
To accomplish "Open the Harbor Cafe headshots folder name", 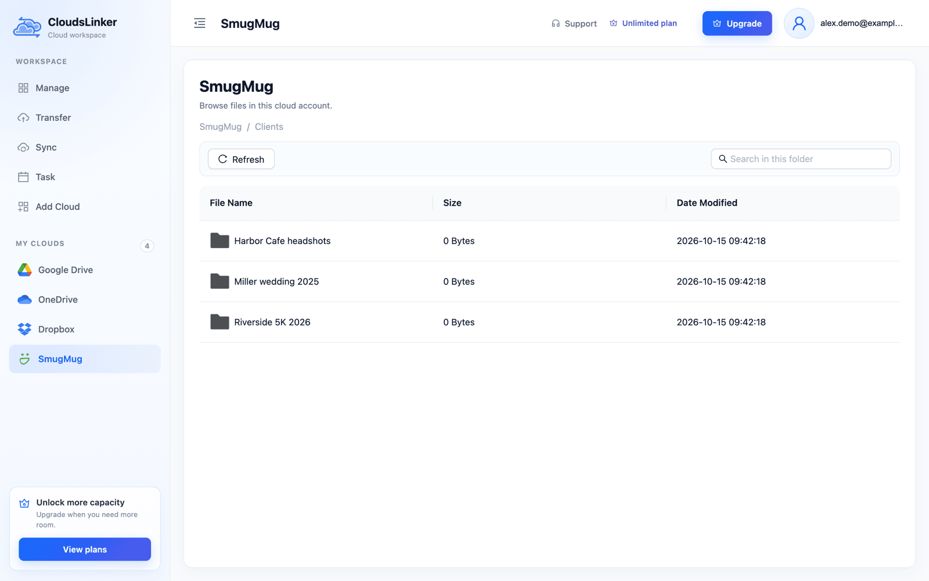I will click(x=282, y=241).
